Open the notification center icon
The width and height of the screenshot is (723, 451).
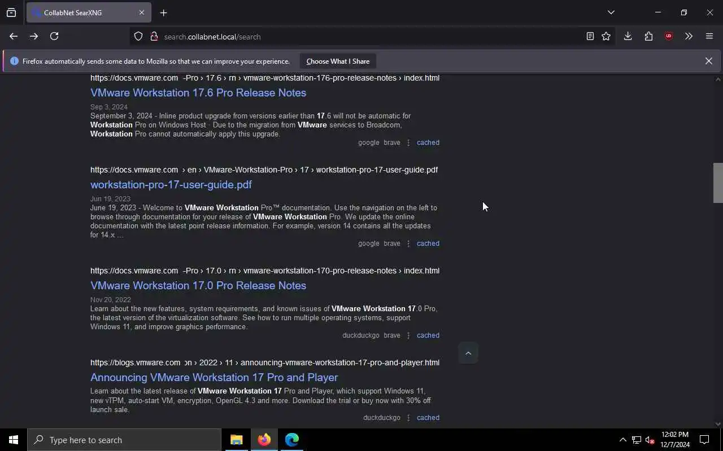[x=704, y=440]
